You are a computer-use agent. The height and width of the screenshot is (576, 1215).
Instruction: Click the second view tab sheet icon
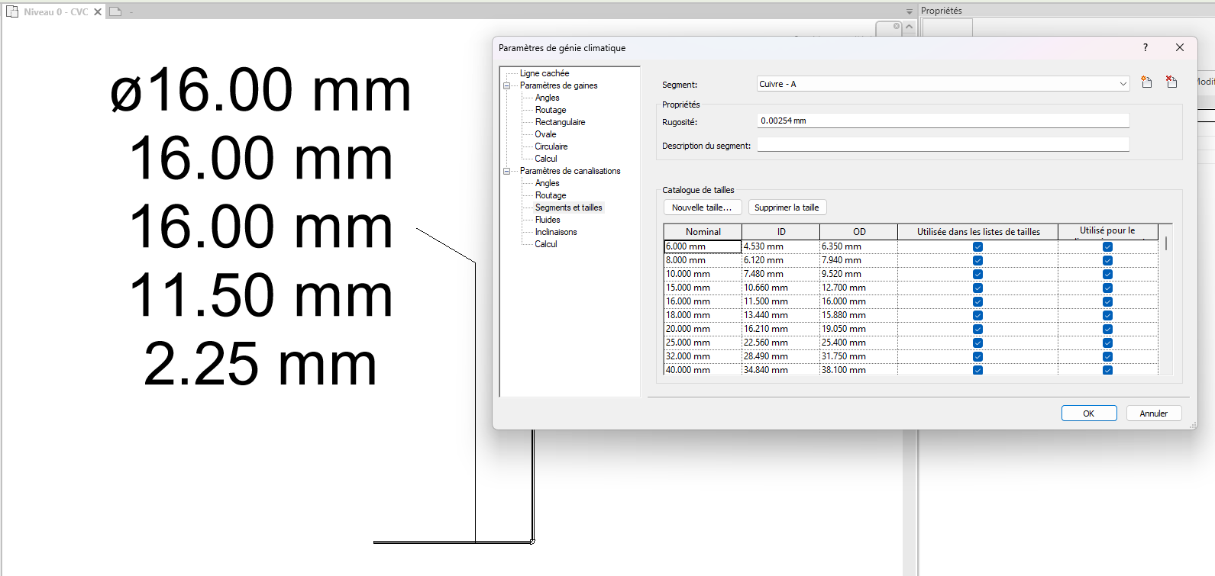tap(115, 12)
